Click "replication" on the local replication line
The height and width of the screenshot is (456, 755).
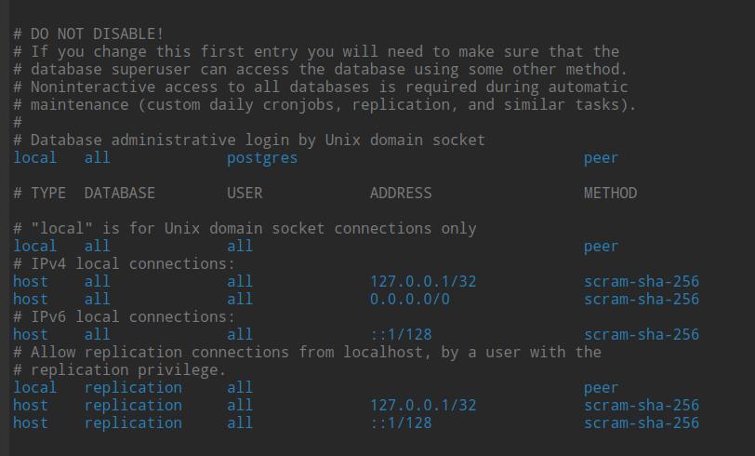tap(133, 387)
